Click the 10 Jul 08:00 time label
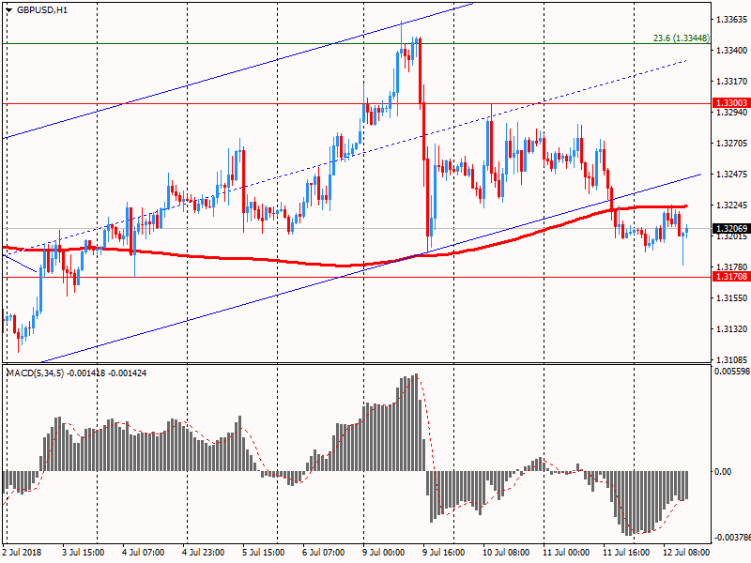The width and height of the screenshot is (751, 563). click(x=506, y=552)
